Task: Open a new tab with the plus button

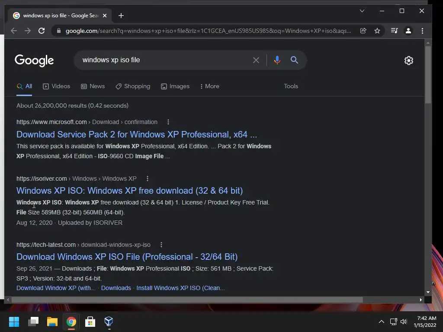Action: 121,16
